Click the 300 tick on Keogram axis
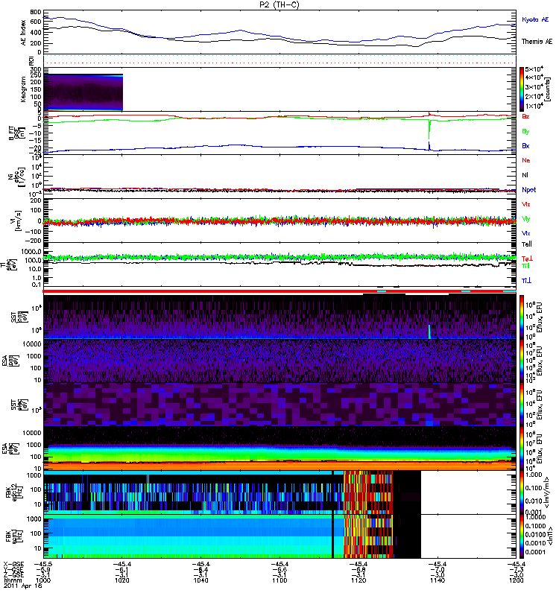Viewport: 559px width, 596px height. [x=36, y=69]
